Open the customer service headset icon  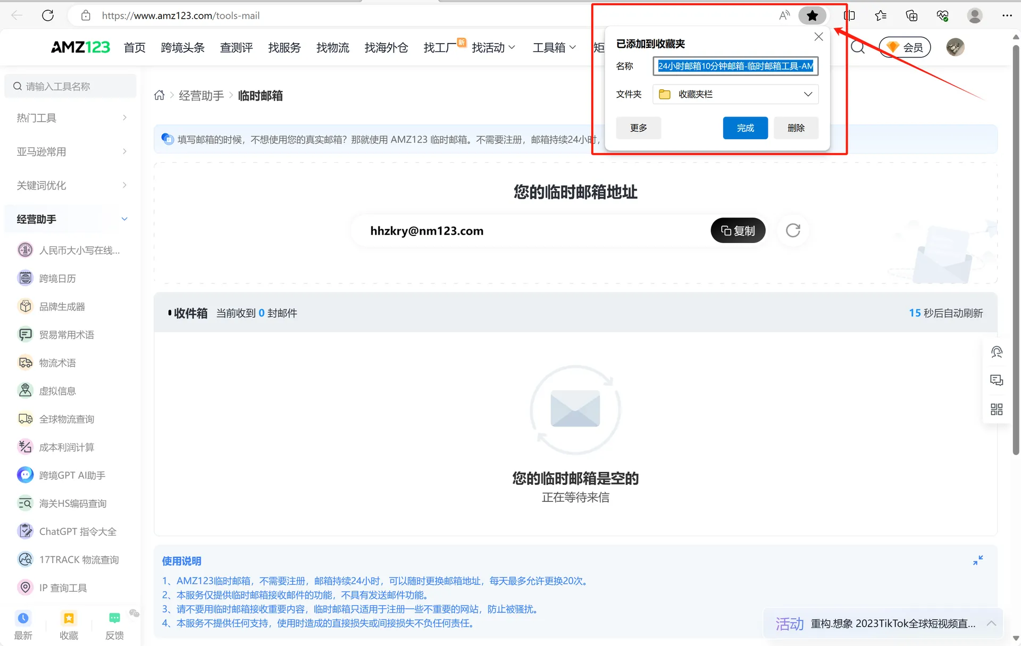pyautogui.click(x=997, y=352)
